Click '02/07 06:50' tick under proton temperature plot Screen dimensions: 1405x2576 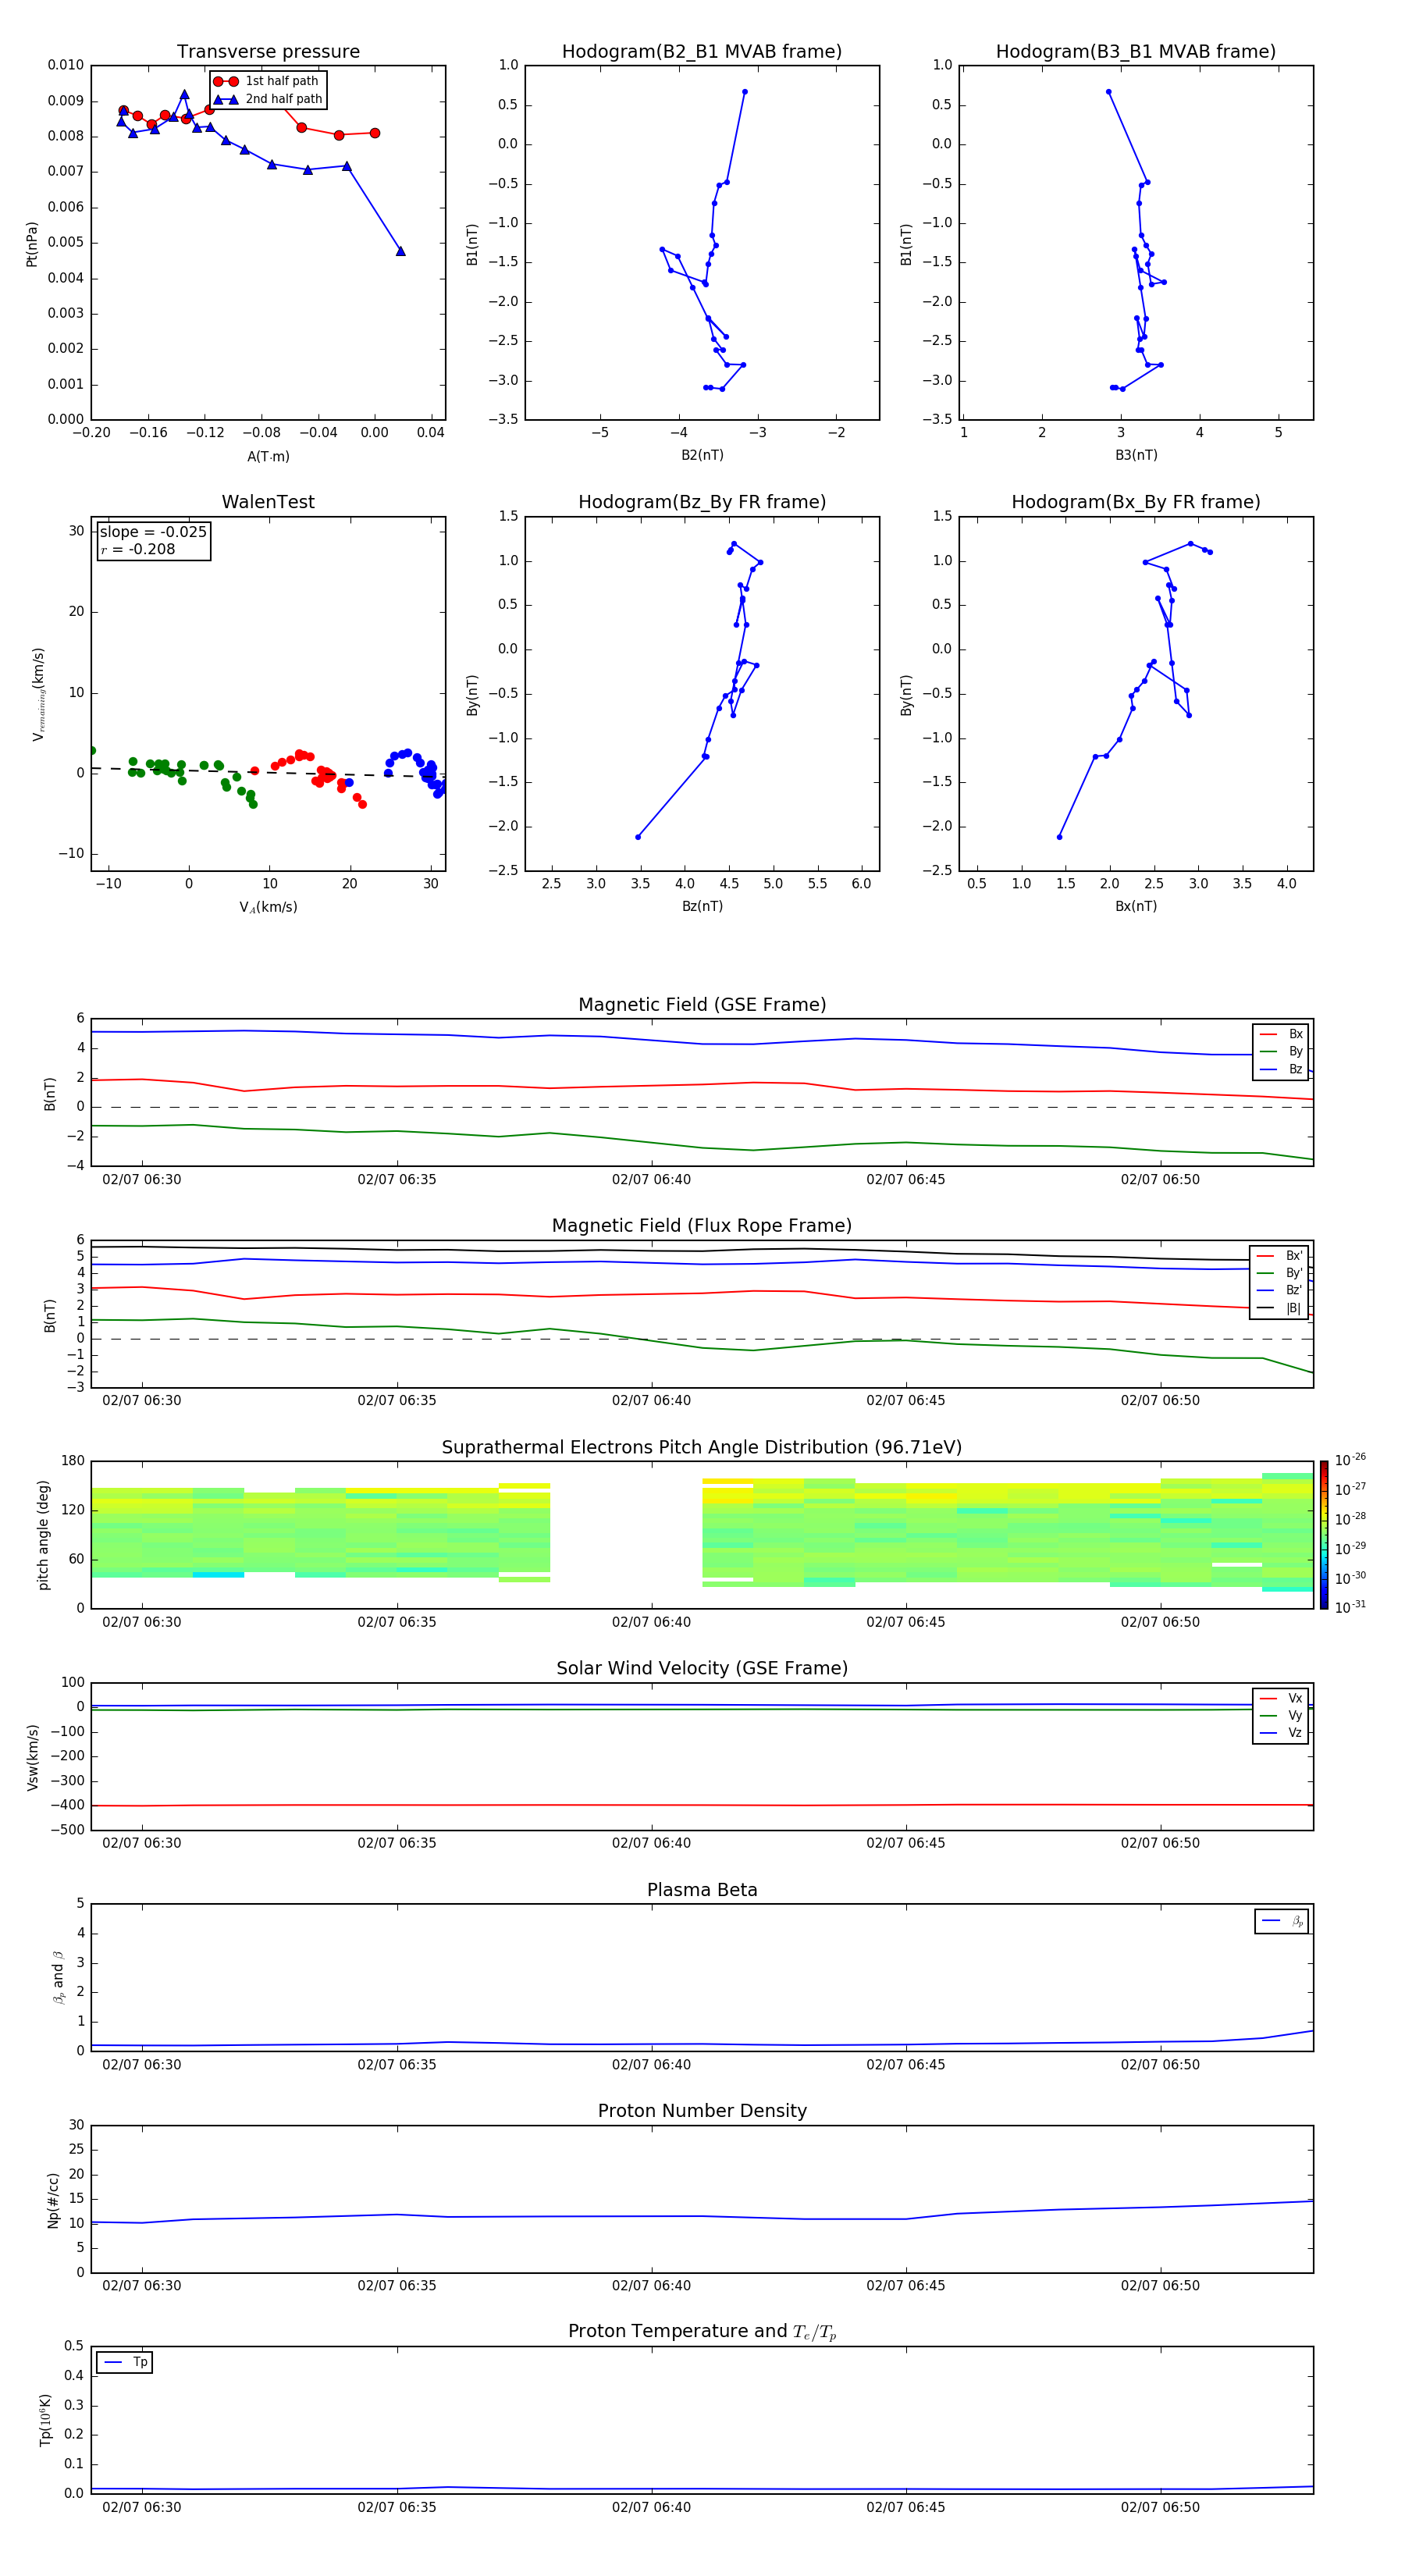click(x=1160, y=2508)
